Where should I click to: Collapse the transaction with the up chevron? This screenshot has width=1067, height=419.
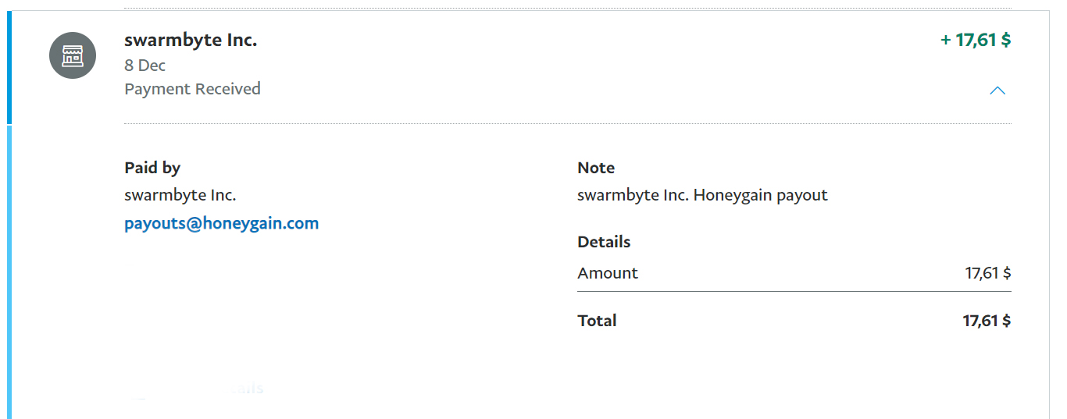997,91
